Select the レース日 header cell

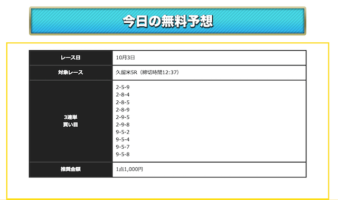tap(71, 58)
